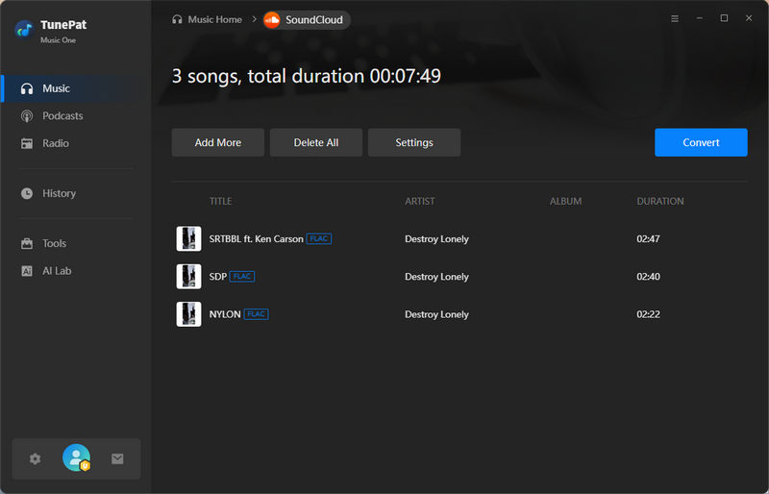Click the SRTBBL ft. Ken Carson album thumbnail
This screenshot has height=494, width=769.
188,238
